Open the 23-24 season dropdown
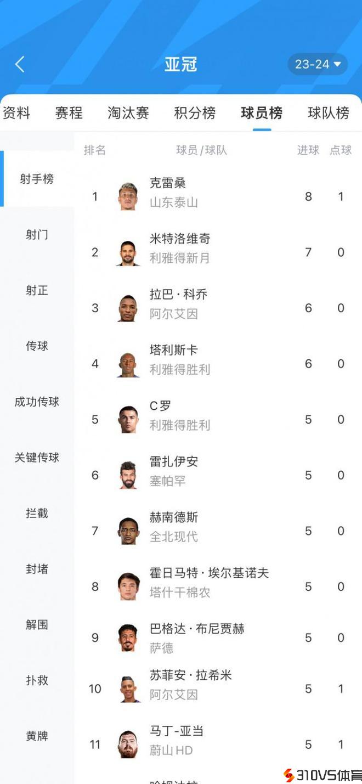 pos(318,64)
